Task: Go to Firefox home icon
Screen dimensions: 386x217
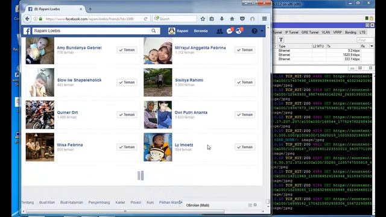Action: tap(232, 19)
